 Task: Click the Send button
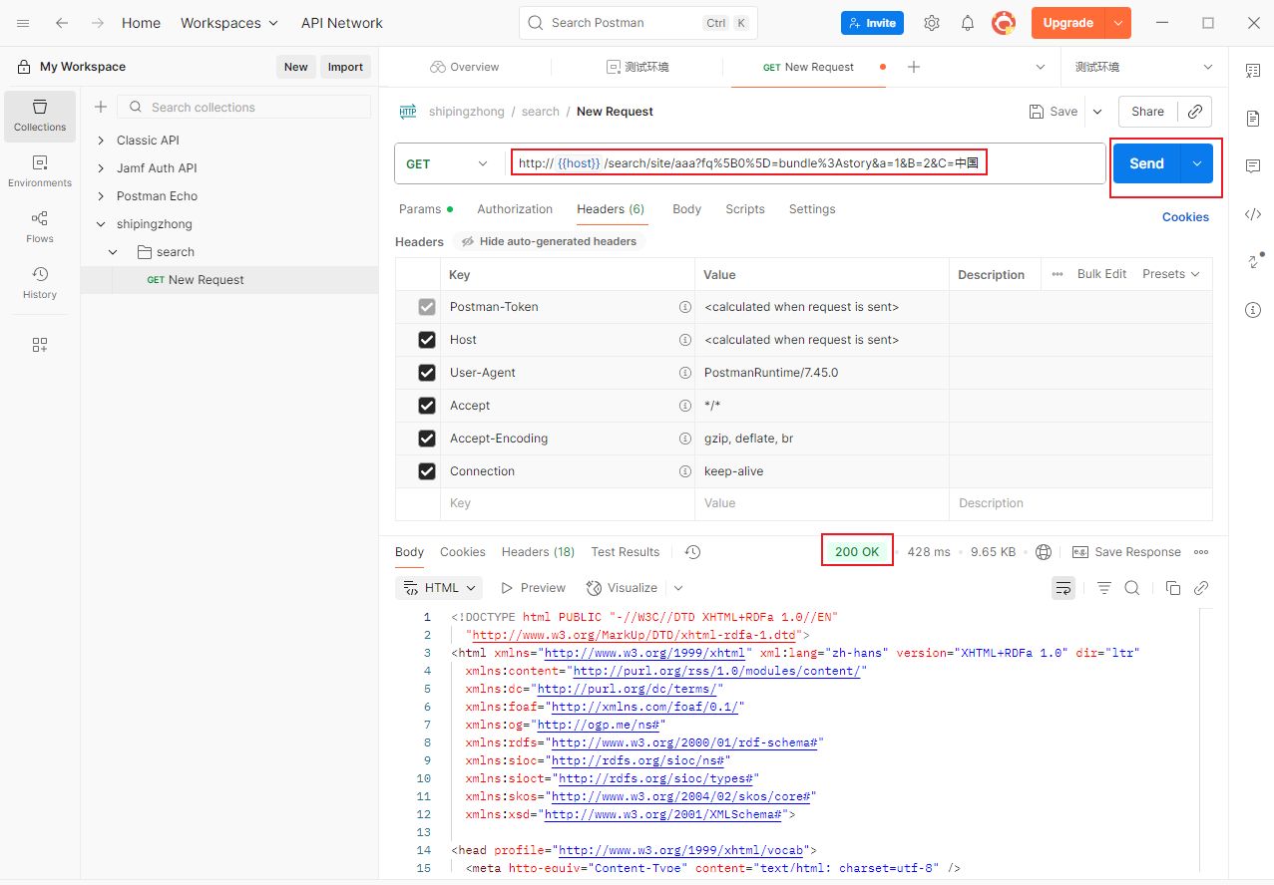coord(1146,163)
